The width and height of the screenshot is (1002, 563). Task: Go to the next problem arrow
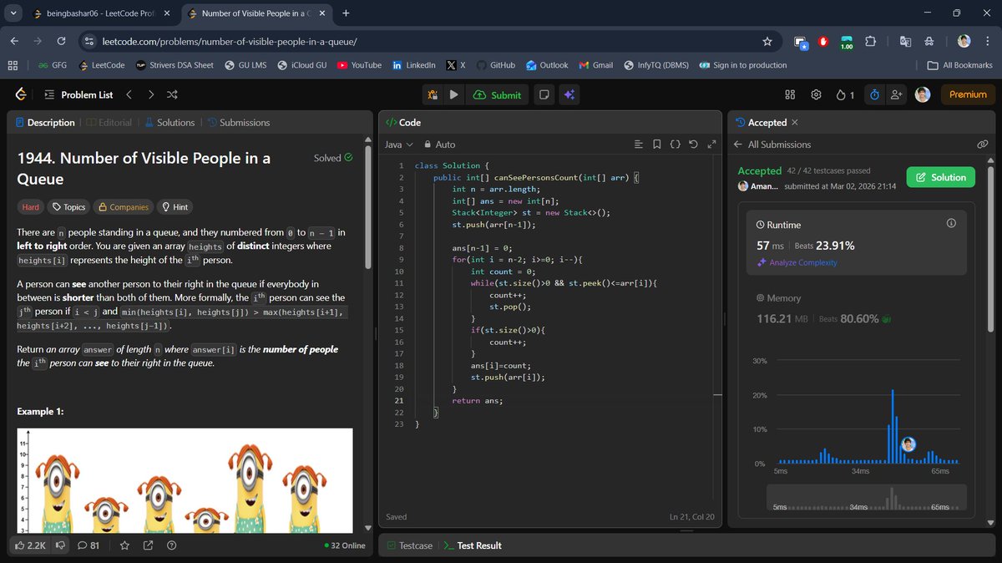pos(150,94)
